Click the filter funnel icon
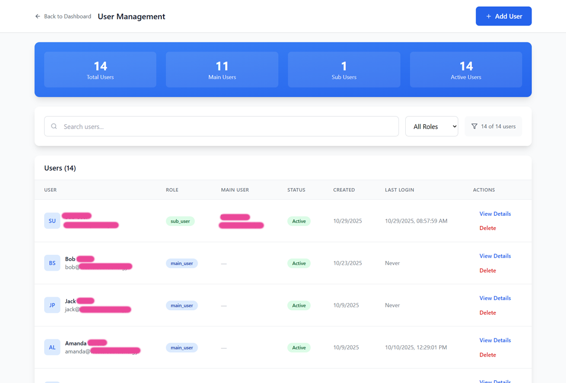 475,126
